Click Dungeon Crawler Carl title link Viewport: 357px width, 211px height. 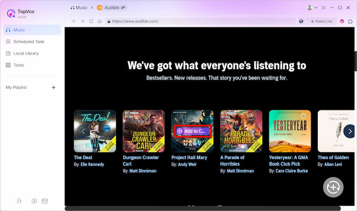(141, 160)
